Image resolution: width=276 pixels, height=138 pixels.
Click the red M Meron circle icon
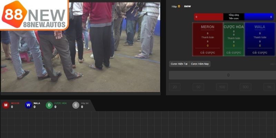point(6,105)
